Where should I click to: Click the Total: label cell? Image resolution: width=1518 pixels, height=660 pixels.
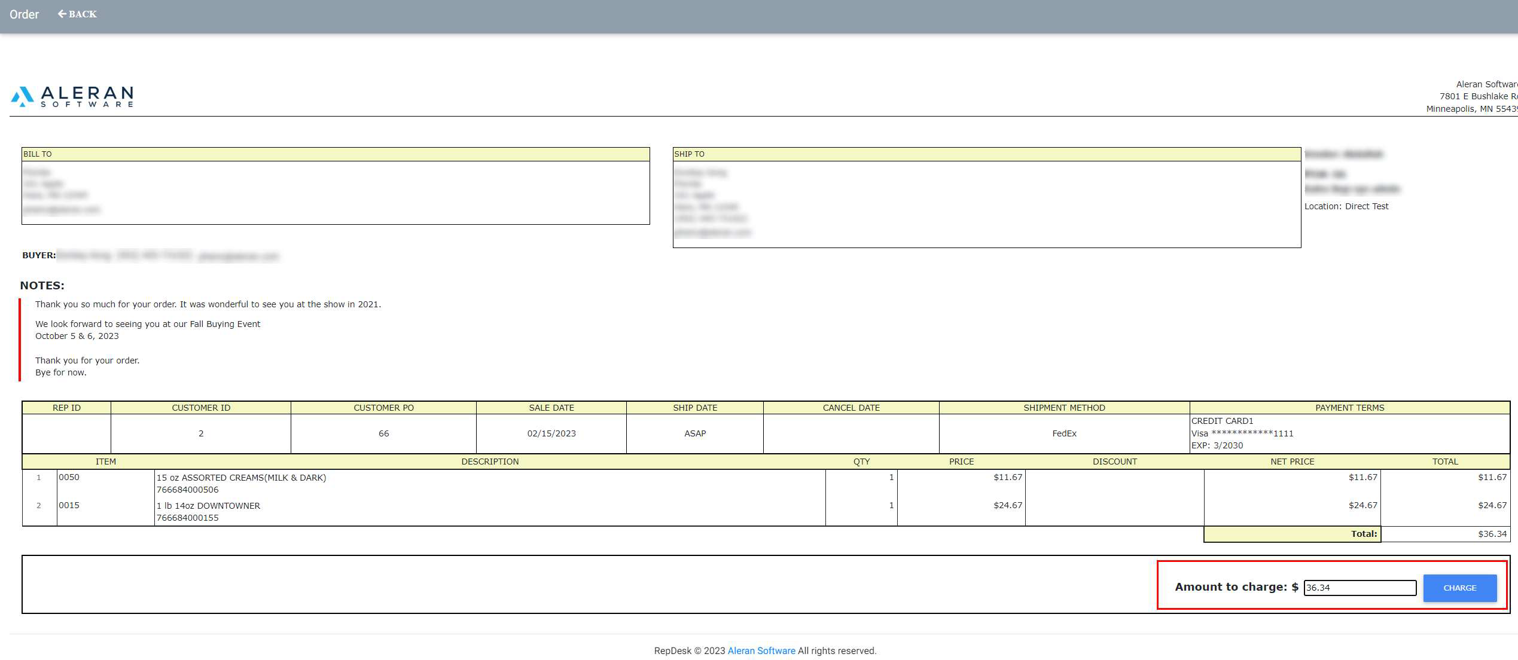coord(1292,534)
